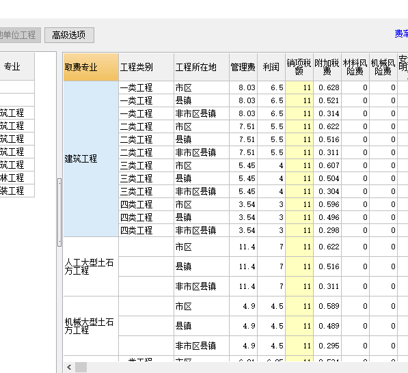Click 非市区县镇 in 机械大型土石方工程 group
Image resolution: width=408 pixels, height=373 pixels.
pos(202,346)
